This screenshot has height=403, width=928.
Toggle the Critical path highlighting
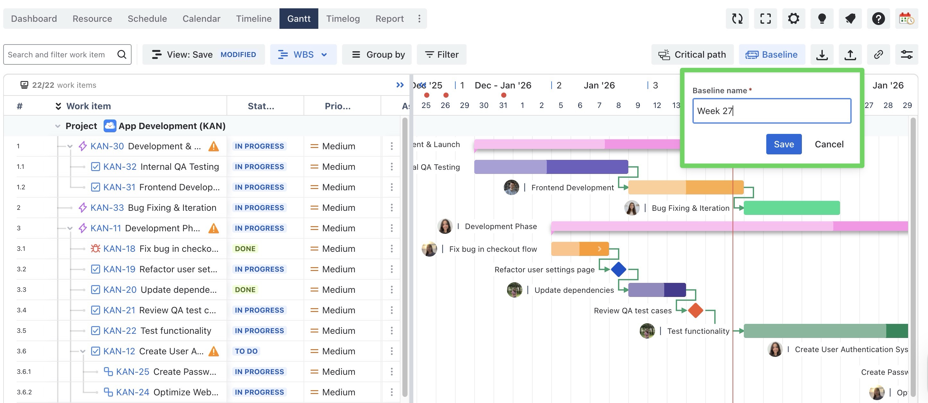[692, 55]
